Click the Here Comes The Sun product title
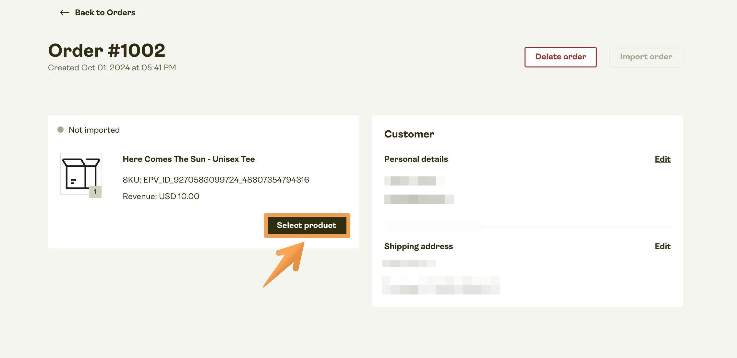This screenshot has height=358, width=737. pyautogui.click(x=188, y=159)
